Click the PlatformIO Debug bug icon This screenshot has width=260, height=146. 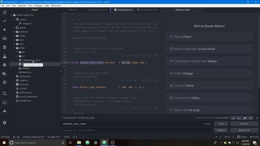pyautogui.click(x=4, y=64)
